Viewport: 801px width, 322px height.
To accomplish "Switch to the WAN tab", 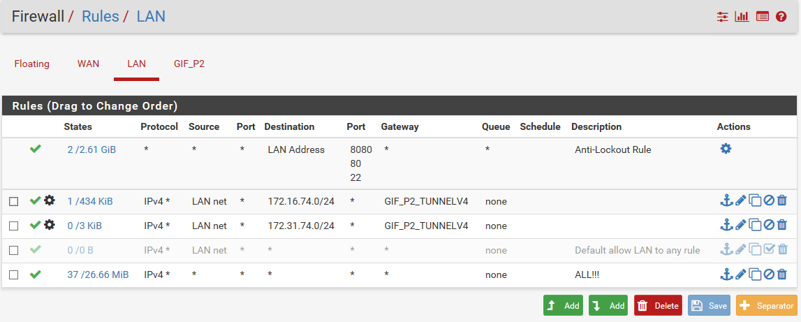I will tap(88, 64).
